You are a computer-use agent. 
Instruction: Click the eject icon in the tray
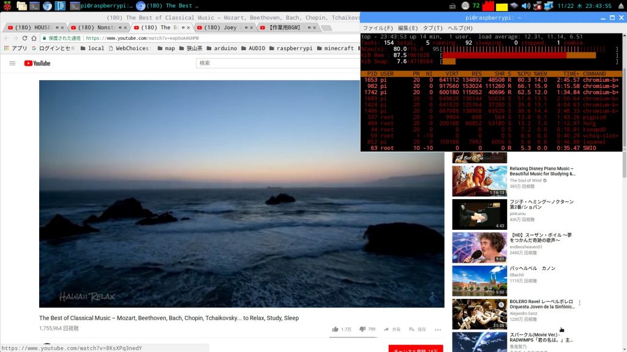pyautogui.click(x=621, y=5)
